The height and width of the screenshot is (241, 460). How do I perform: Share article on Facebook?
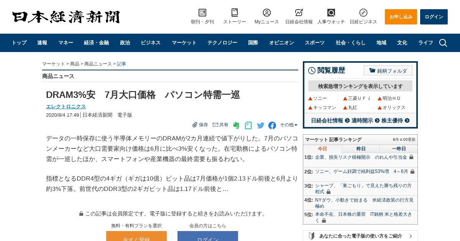(272, 125)
